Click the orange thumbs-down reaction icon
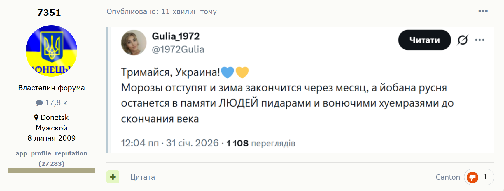Screen dimensions: 504x191 tap(472, 177)
